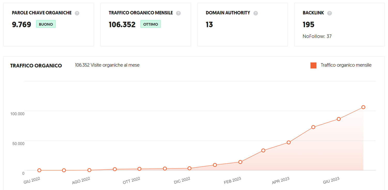388x190 pixels.
Task: Click the AGO 2022 data point marker
Action: (x=89, y=170)
